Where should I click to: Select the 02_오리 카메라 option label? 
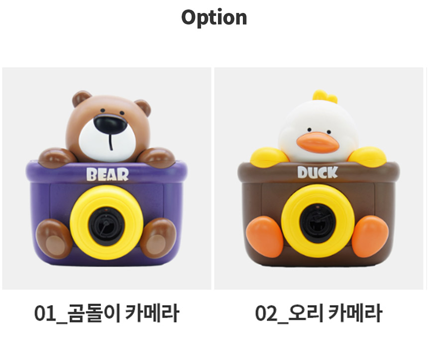(x=319, y=313)
